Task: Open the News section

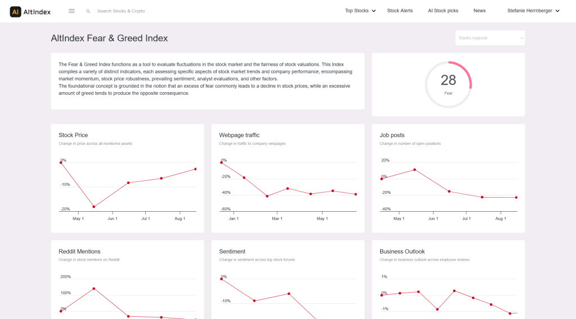Action: pos(479,11)
